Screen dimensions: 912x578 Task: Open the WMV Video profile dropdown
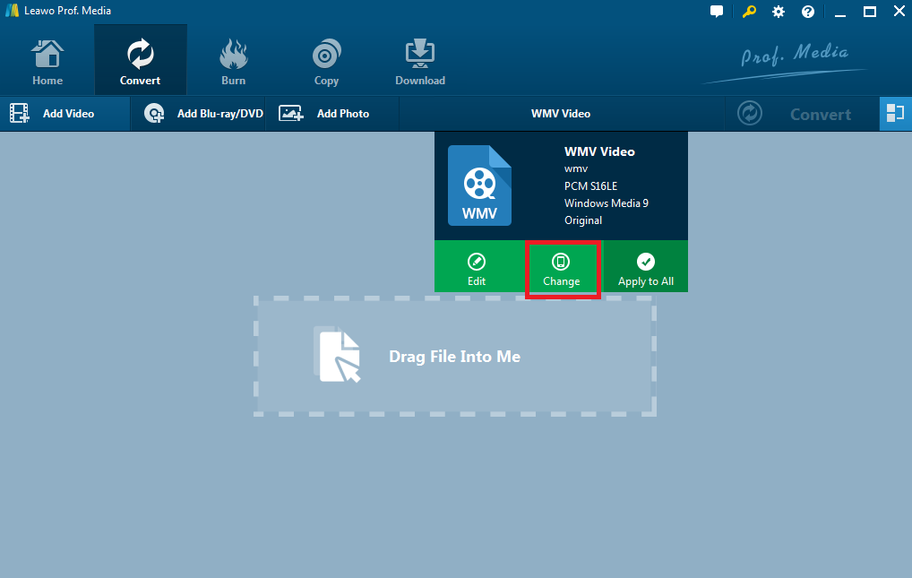pos(561,114)
